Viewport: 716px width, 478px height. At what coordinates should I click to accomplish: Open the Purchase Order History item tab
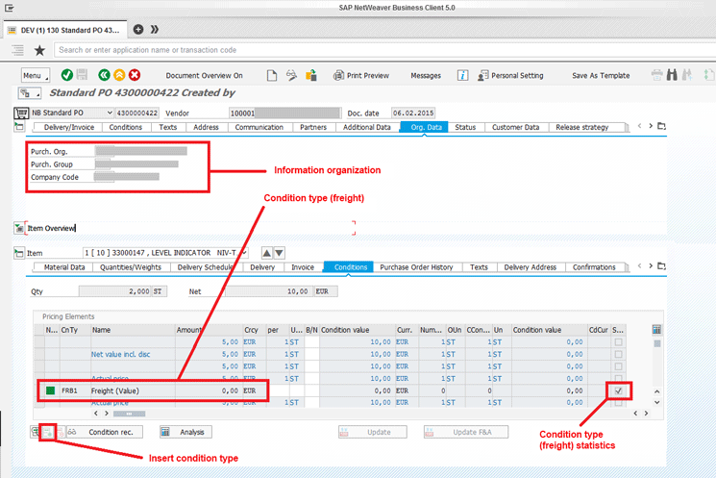tap(416, 267)
